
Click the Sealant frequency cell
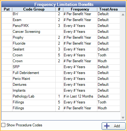[80, 49]
